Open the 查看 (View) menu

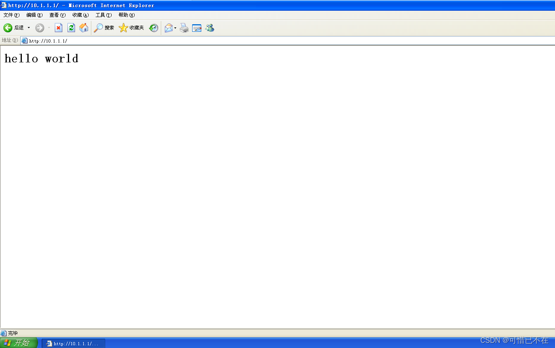tap(57, 15)
